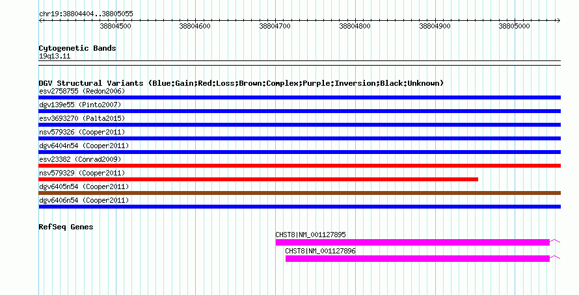Click the esv23382 (Conrad2009) red loss bar
Image resolution: width=579 pixels, height=295 pixels.
point(299,166)
